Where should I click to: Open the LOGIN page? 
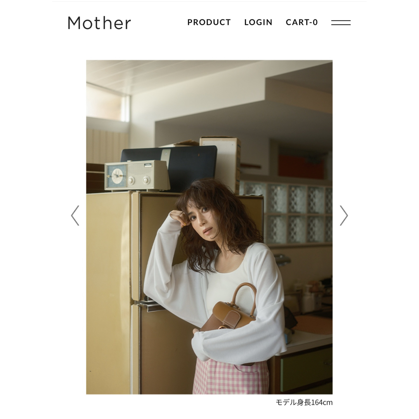pos(258,22)
